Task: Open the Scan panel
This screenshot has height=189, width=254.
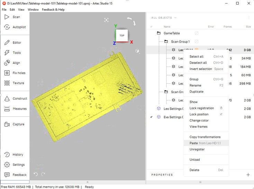Action: (12, 17)
